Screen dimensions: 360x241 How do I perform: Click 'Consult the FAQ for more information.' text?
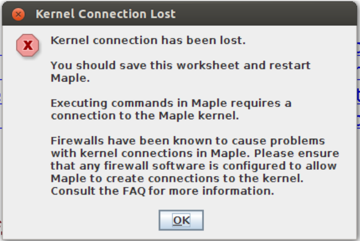pos(162,191)
